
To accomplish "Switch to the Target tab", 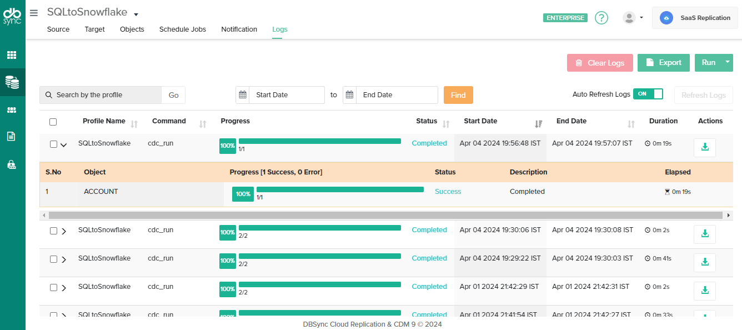I will 95,29.
